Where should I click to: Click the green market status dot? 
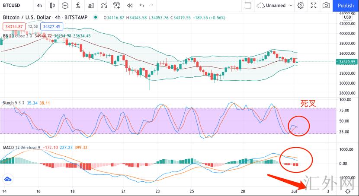[96, 17]
